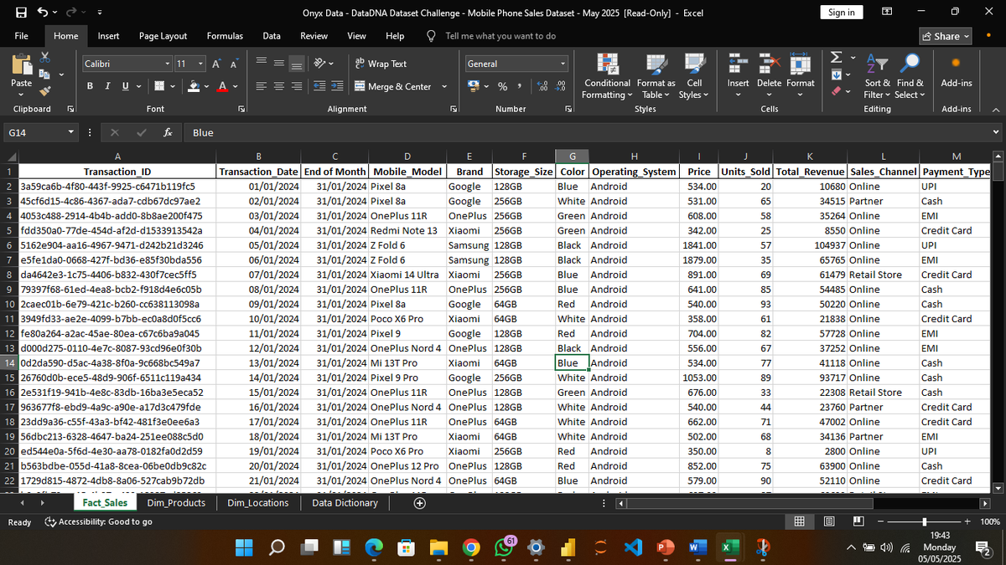Click the Decrease Font Size icon
1006x565 pixels.
(x=233, y=64)
